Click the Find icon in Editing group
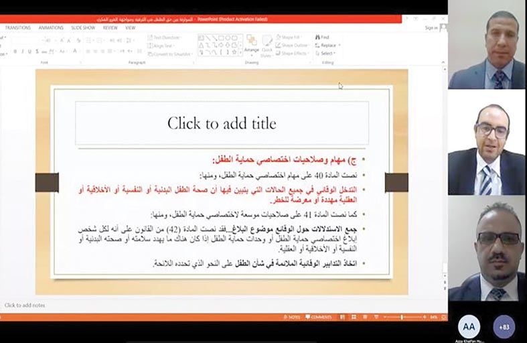Screen dimensions: 527x343 pos(325,37)
